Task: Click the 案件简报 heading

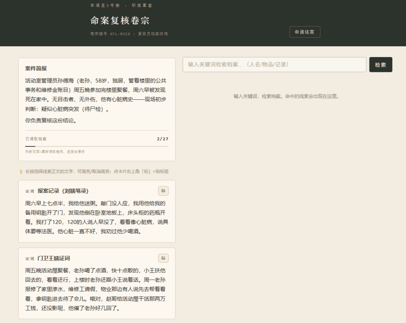Action: point(36,69)
